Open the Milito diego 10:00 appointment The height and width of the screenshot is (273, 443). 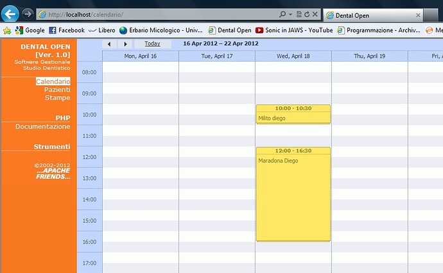(x=293, y=114)
